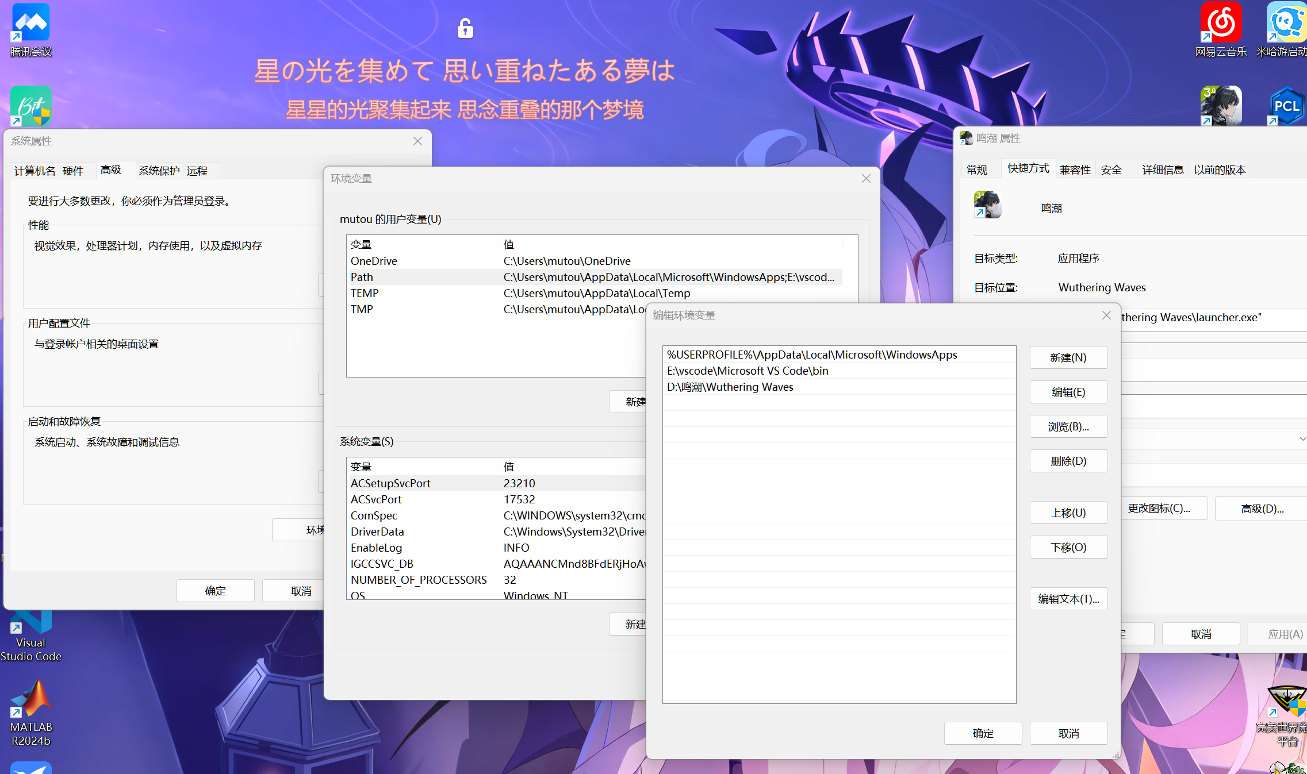Select the E:\vscode\Microsoft VS Code\bin entry
1307x774 pixels.
748,371
